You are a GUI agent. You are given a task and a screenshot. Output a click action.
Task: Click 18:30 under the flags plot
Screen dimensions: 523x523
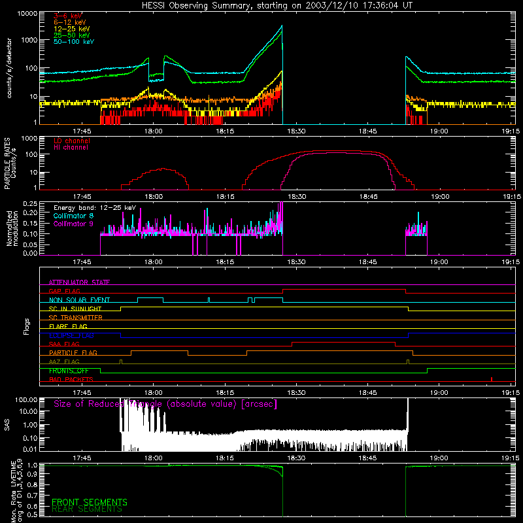(296, 393)
